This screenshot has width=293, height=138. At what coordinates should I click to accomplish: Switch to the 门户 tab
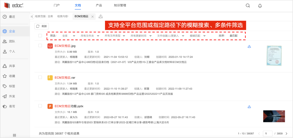pyautogui.click(x=57, y=5)
